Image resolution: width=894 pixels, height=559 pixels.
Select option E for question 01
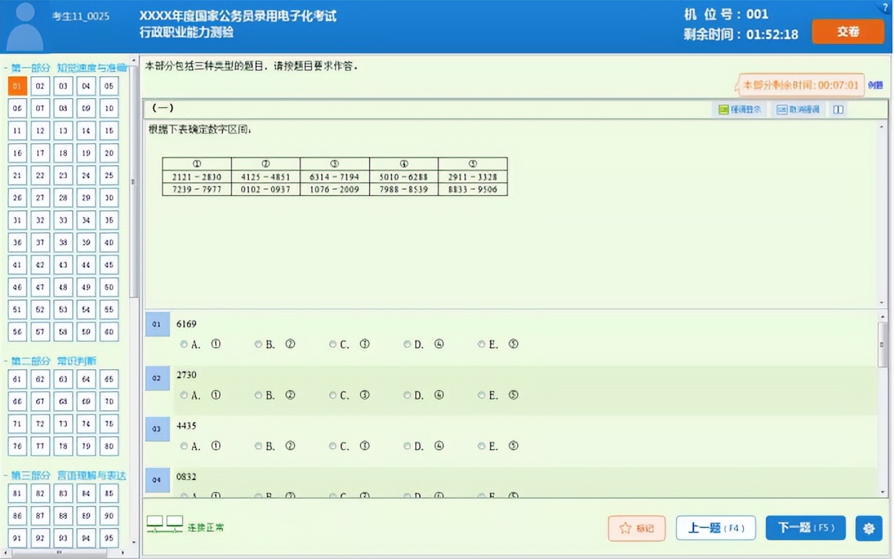[481, 344]
